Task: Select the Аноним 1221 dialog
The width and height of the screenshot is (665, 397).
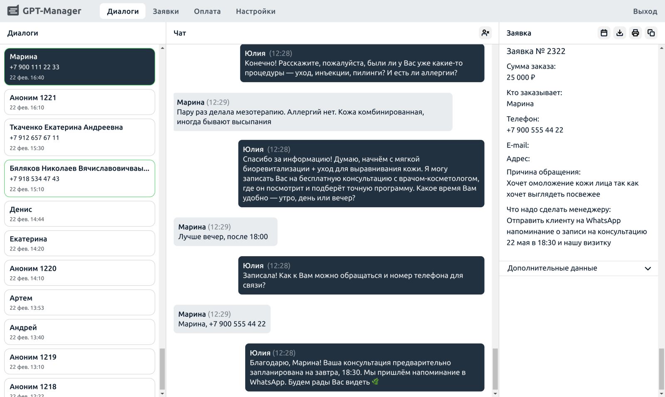Action: pos(79,102)
